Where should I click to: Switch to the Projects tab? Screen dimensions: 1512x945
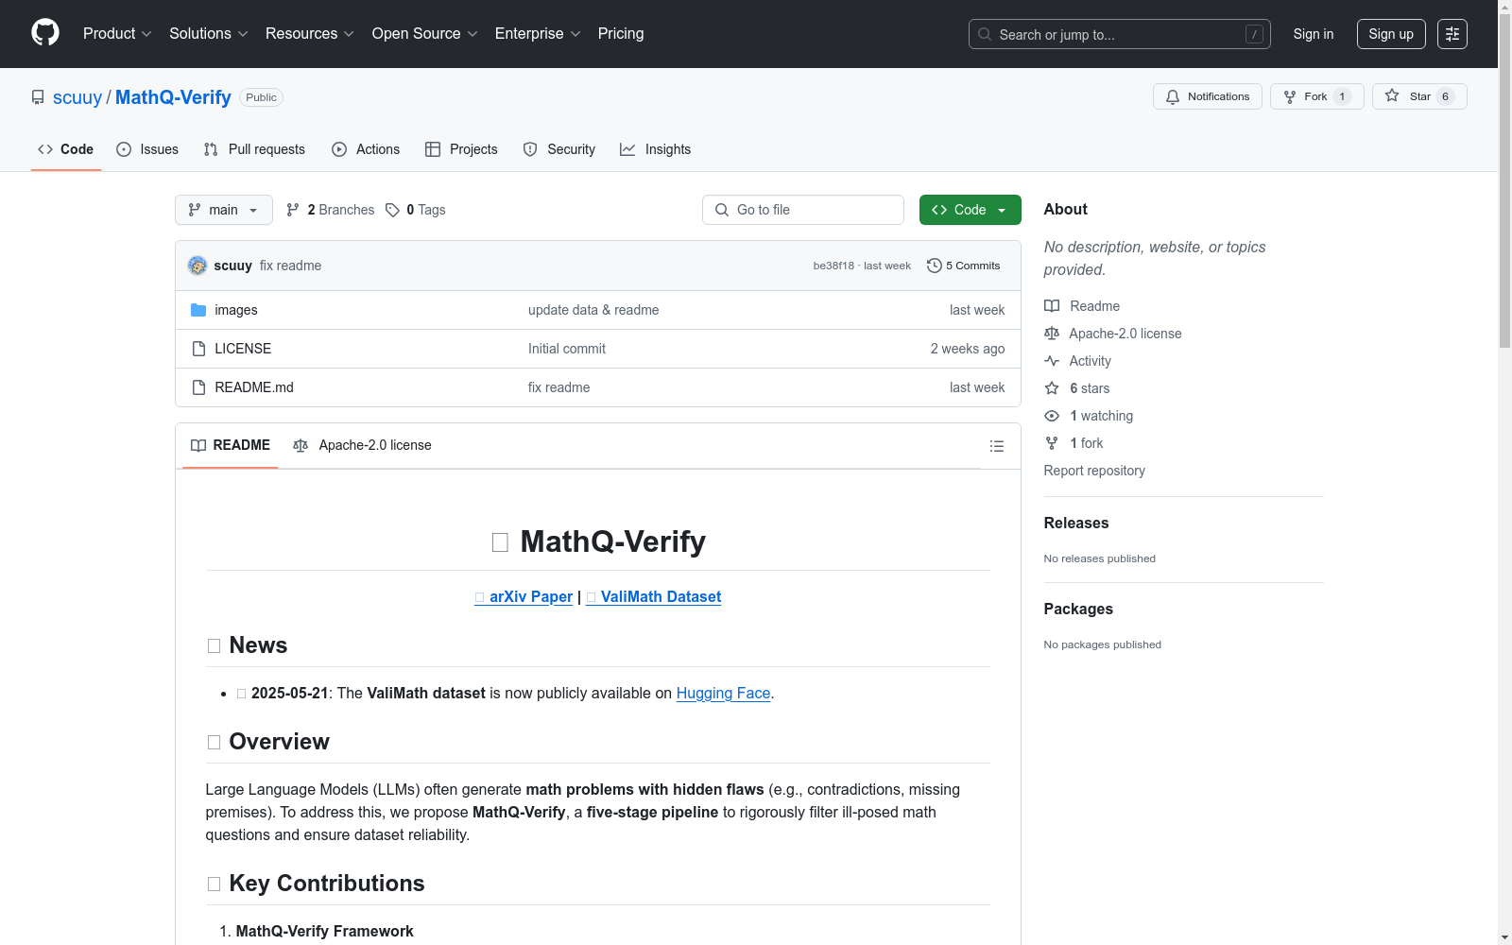click(461, 149)
